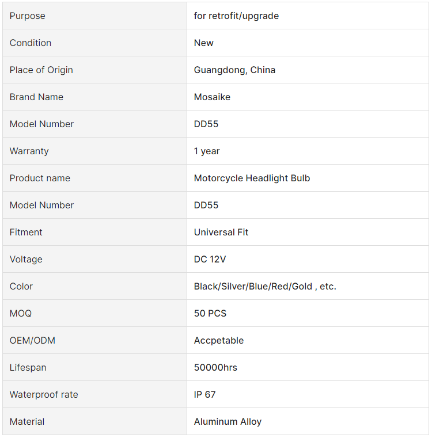Image resolution: width=432 pixels, height=438 pixels.
Task: Select the Waterproof rate label
Action: (44, 394)
